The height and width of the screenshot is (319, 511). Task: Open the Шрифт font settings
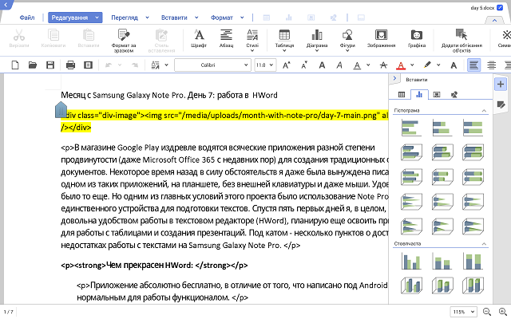(x=199, y=38)
